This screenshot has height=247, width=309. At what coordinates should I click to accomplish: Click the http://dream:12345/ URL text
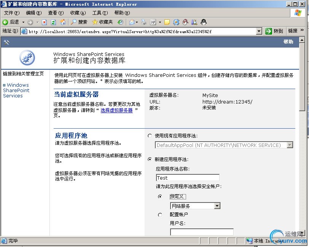(x=227, y=102)
